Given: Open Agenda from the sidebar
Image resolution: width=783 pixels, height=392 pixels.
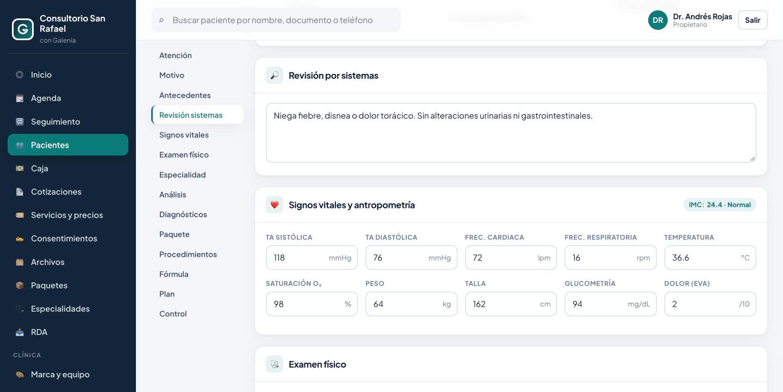Looking at the screenshot, I should point(68,98).
